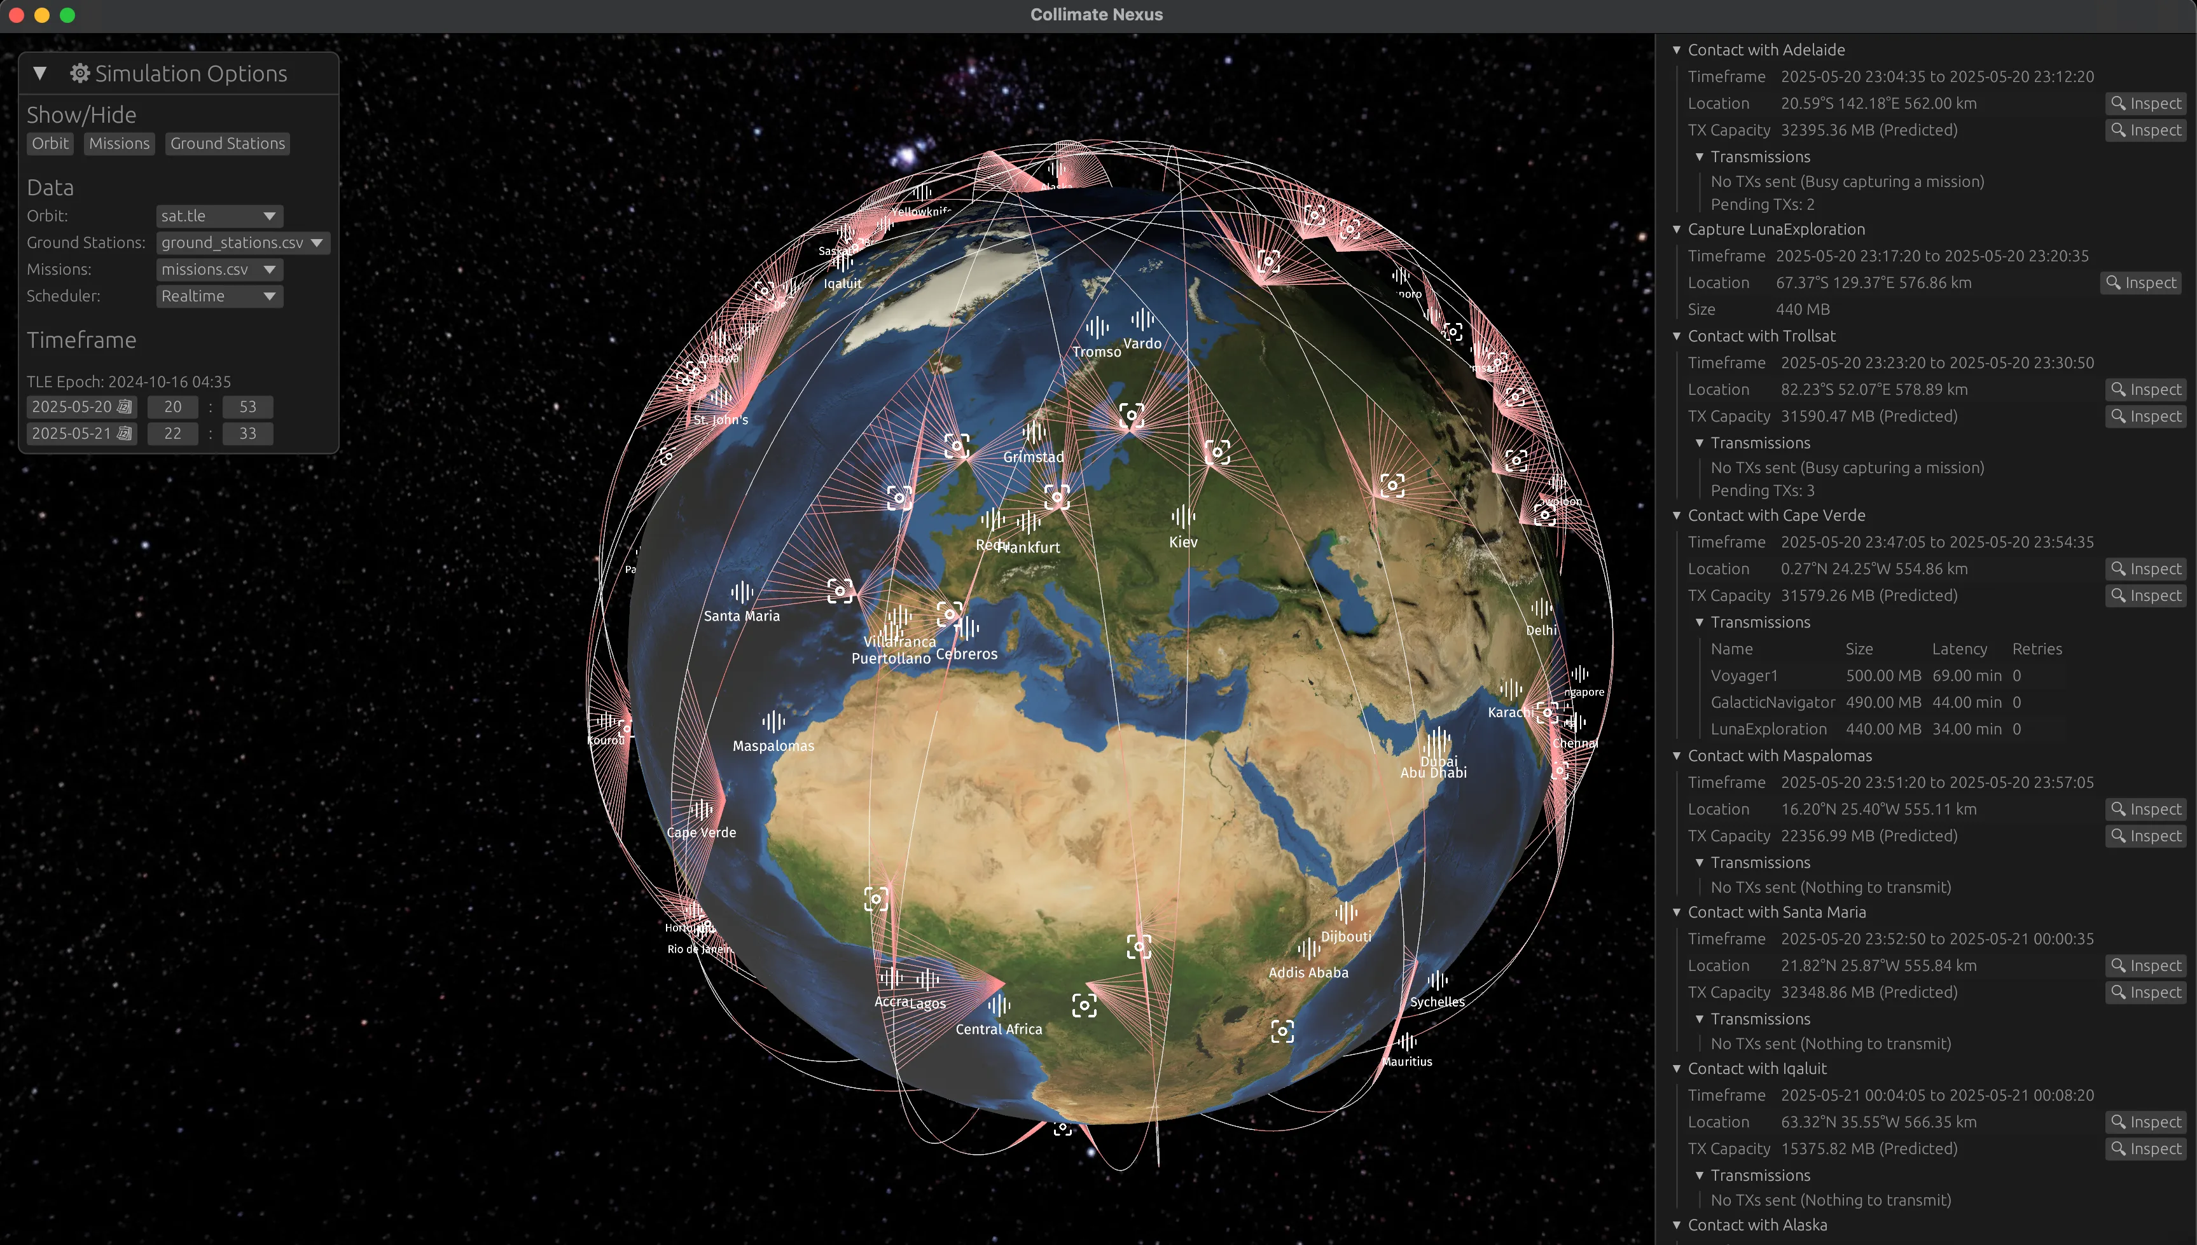Screen dimensions: 2197x1245
Task: Click the capture reticle icon near Mauritius
Action: pos(1283,1031)
